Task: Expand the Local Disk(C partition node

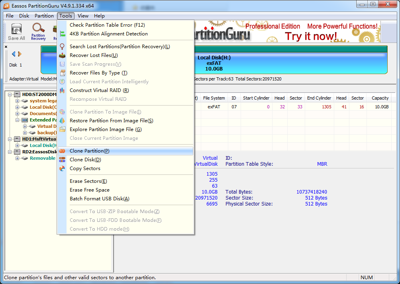Action: (x=18, y=107)
